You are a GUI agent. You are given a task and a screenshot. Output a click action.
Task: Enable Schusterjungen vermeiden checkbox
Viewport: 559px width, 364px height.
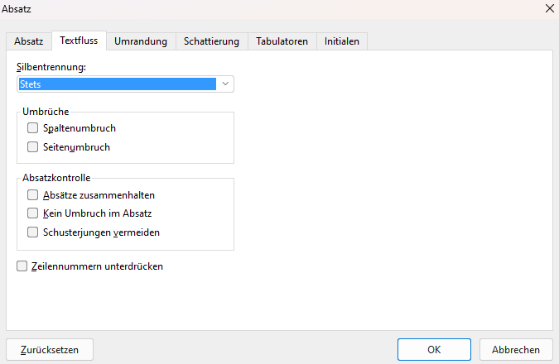coord(33,232)
